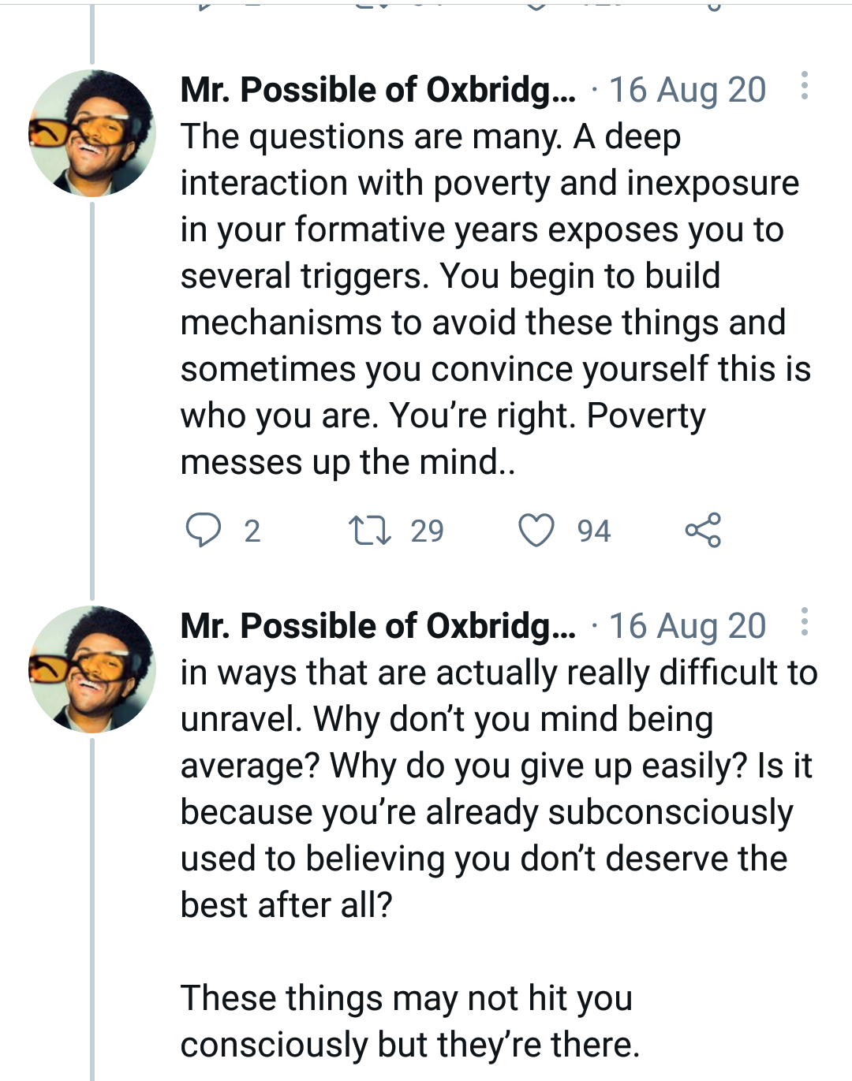Open three-dot menu on second tweet
Screen dimensions: 852x1081
(804, 622)
